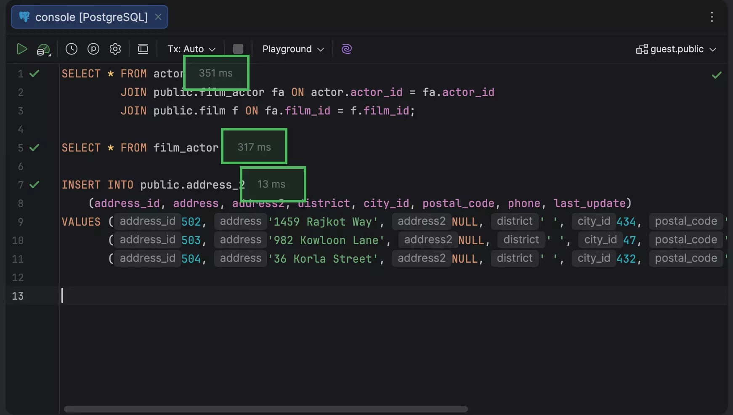The width and height of the screenshot is (733, 415).
Task: Click the inspection status checkmark at editor right
Action: click(717, 75)
